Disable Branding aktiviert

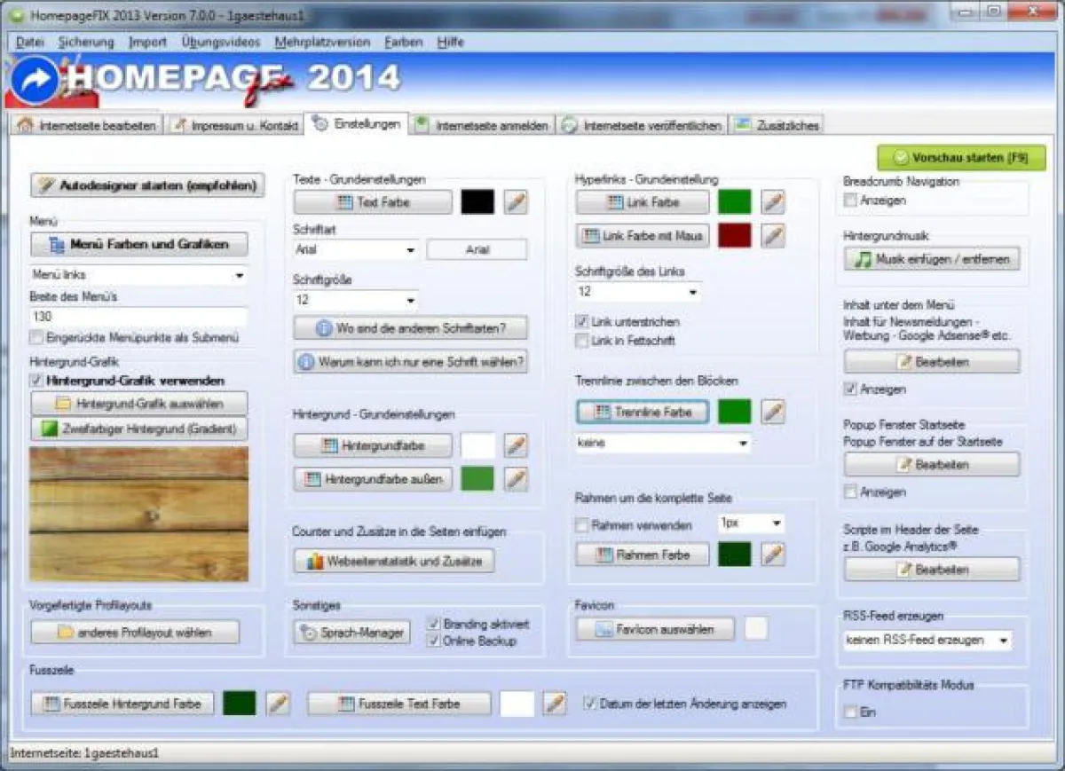click(434, 622)
